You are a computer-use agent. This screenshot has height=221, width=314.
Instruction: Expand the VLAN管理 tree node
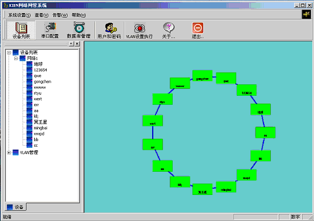point(9,152)
